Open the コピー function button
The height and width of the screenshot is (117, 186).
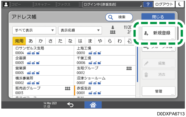pyautogui.click(x=22, y=5)
